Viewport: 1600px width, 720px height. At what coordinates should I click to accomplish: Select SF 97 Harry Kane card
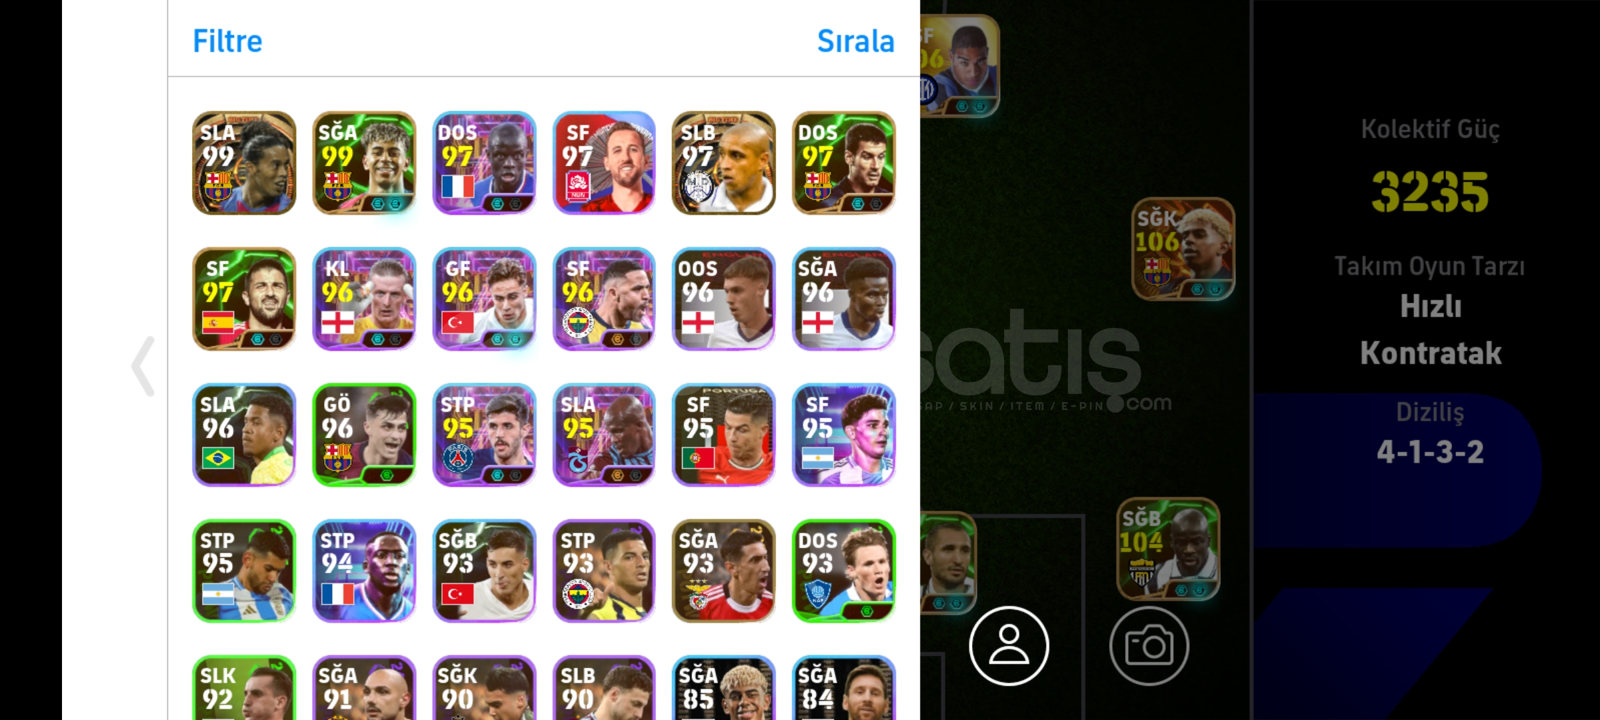(604, 163)
